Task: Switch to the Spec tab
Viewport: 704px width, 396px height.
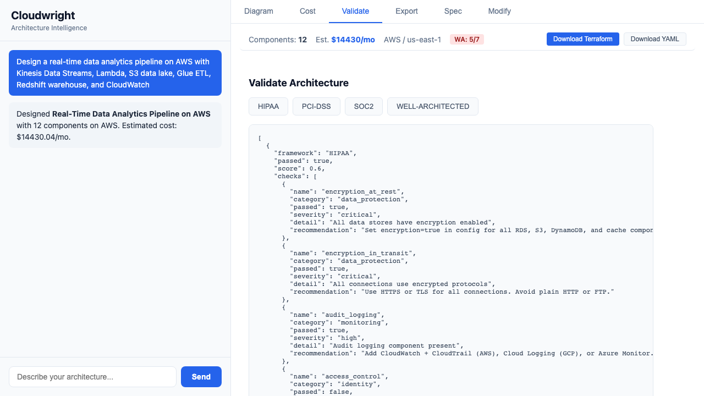Action: (453, 11)
